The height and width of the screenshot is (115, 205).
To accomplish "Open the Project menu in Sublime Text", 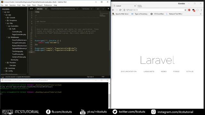I will (40, 5).
